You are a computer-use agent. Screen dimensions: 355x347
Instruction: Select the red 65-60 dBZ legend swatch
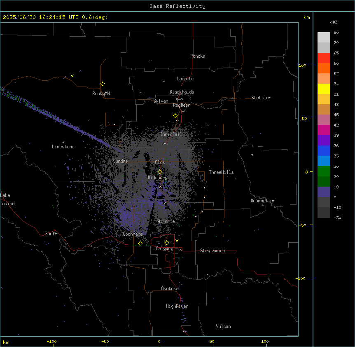click(x=324, y=58)
